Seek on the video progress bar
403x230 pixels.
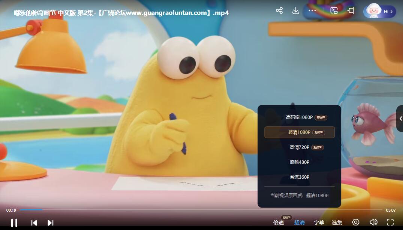(x=201, y=210)
